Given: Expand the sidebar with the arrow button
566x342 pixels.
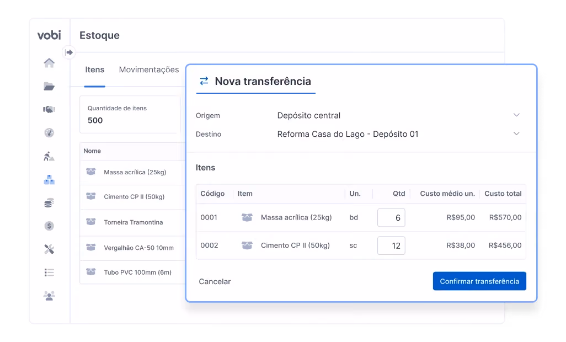Looking at the screenshot, I should coord(69,52).
